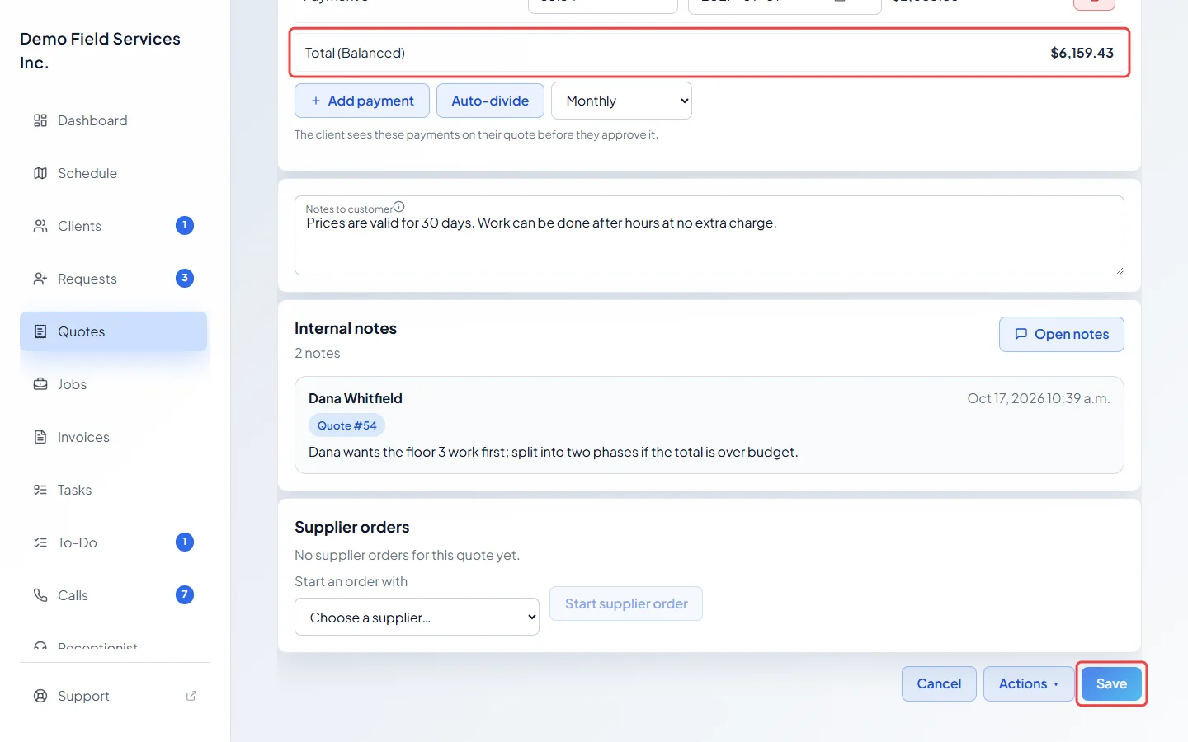Open the Quotes section
This screenshot has height=742, width=1188.
coord(114,331)
